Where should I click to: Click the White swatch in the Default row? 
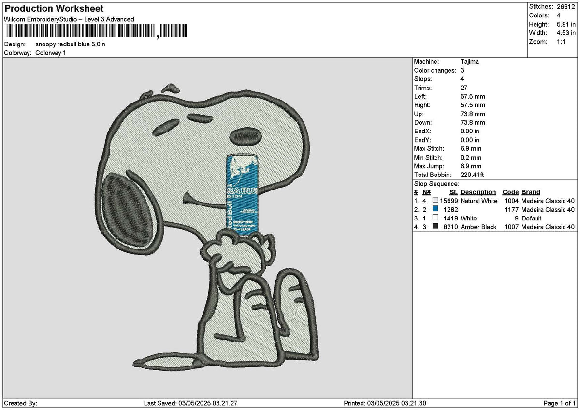pyautogui.click(x=435, y=218)
